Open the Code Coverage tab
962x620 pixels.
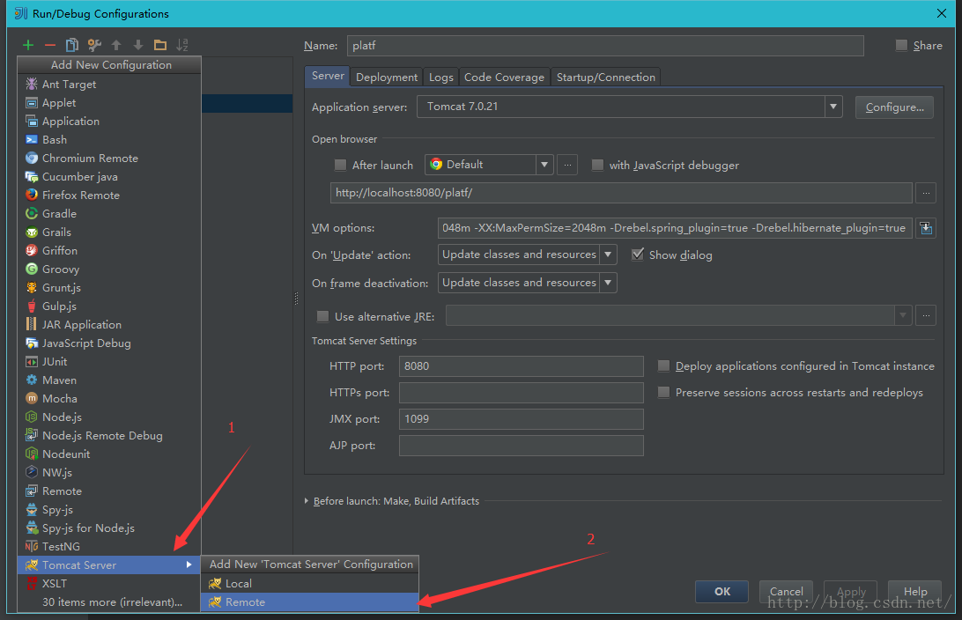pyautogui.click(x=504, y=77)
